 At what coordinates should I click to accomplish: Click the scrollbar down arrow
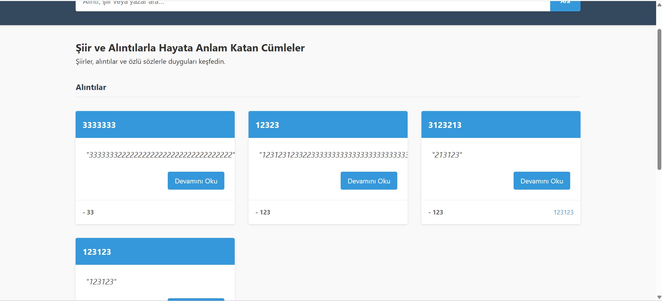pyautogui.click(x=659, y=297)
